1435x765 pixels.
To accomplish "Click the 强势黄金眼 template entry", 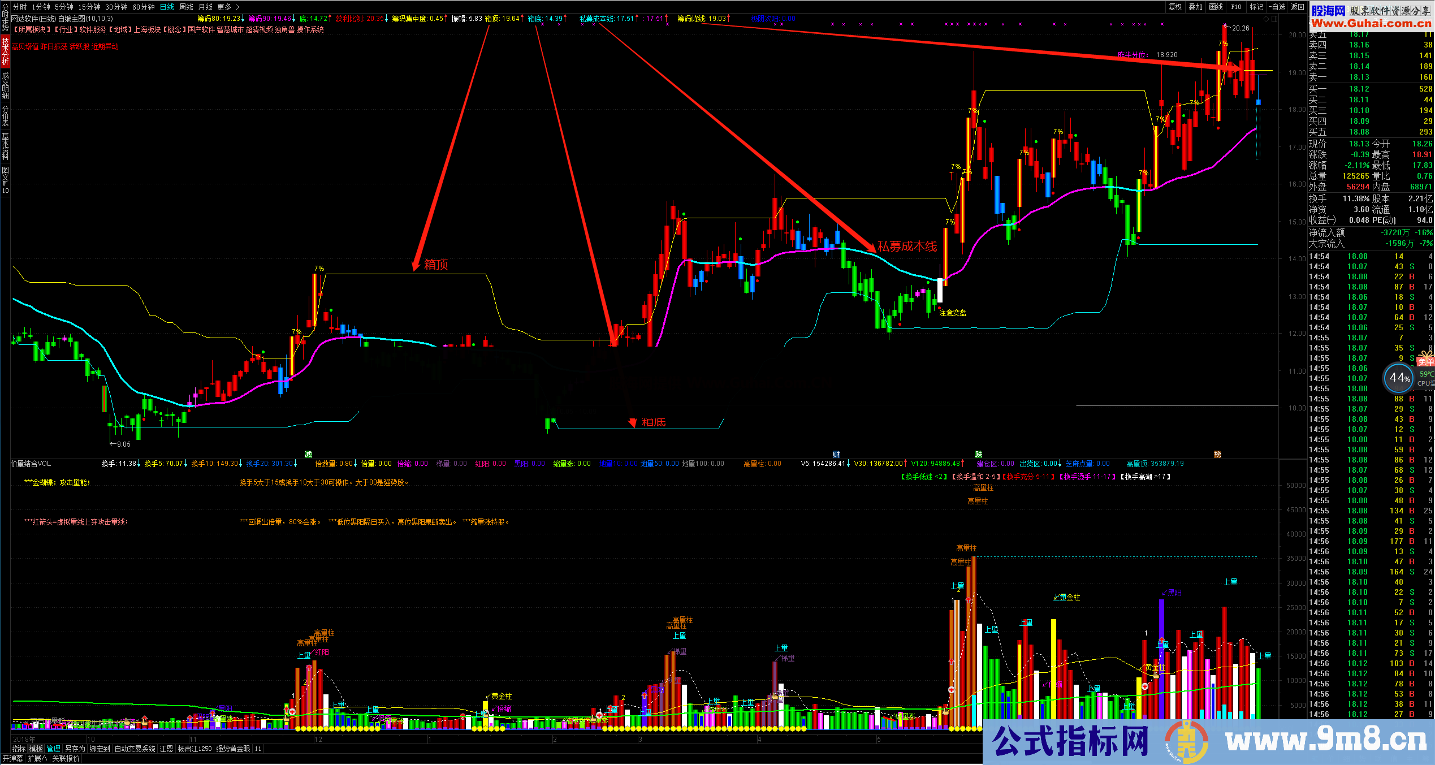I will [x=232, y=749].
